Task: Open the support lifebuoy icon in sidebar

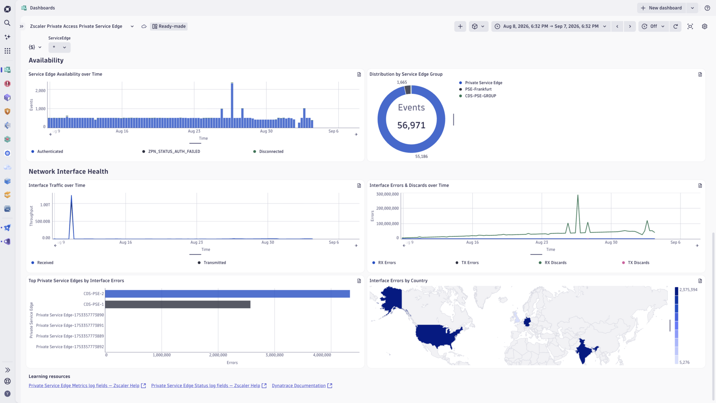Action: (7, 381)
